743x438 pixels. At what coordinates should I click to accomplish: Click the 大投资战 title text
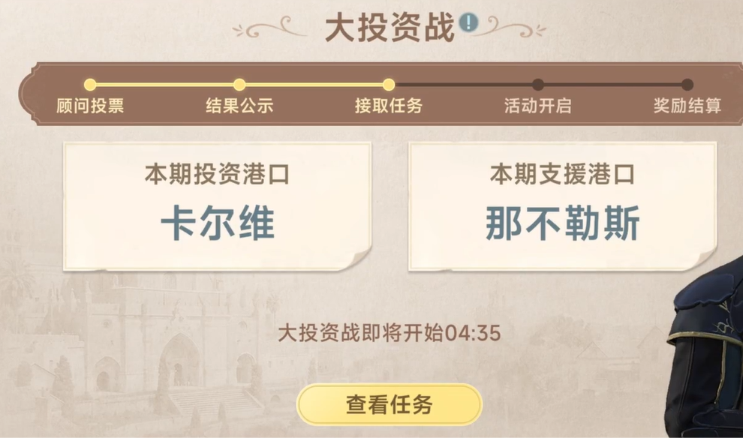390,28
